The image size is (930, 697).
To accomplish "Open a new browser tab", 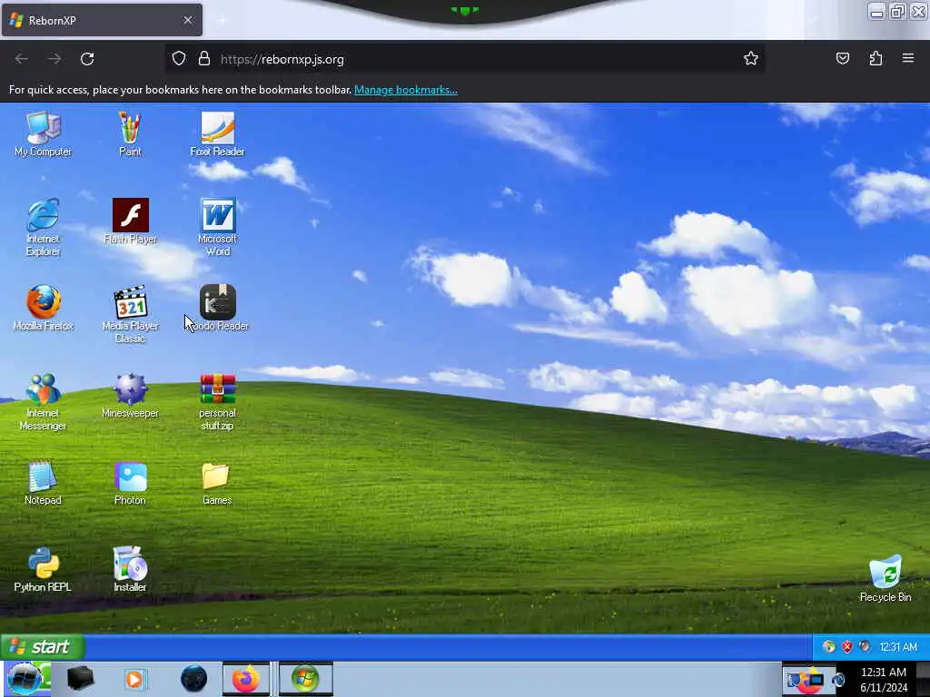I will (x=222, y=20).
